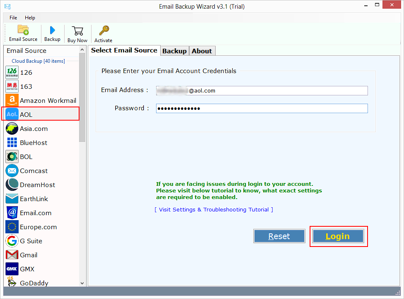Choose the G Suite Google icon
This screenshot has height=299, width=404.
(12, 241)
